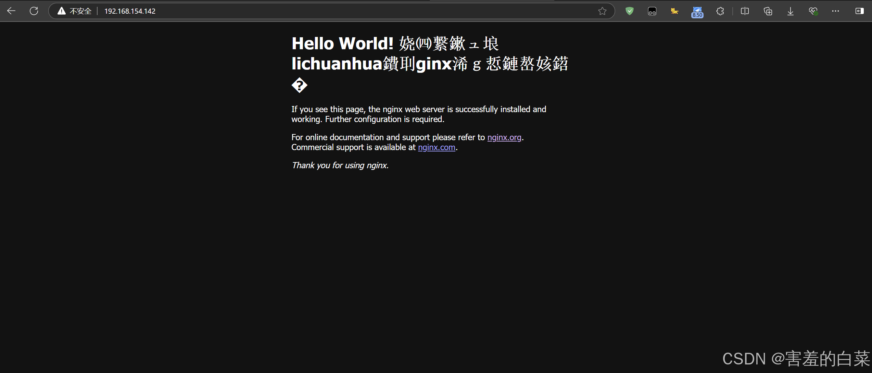Open the Extensions puzzle menu
The width and height of the screenshot is (872, 373).
(720, 11)
